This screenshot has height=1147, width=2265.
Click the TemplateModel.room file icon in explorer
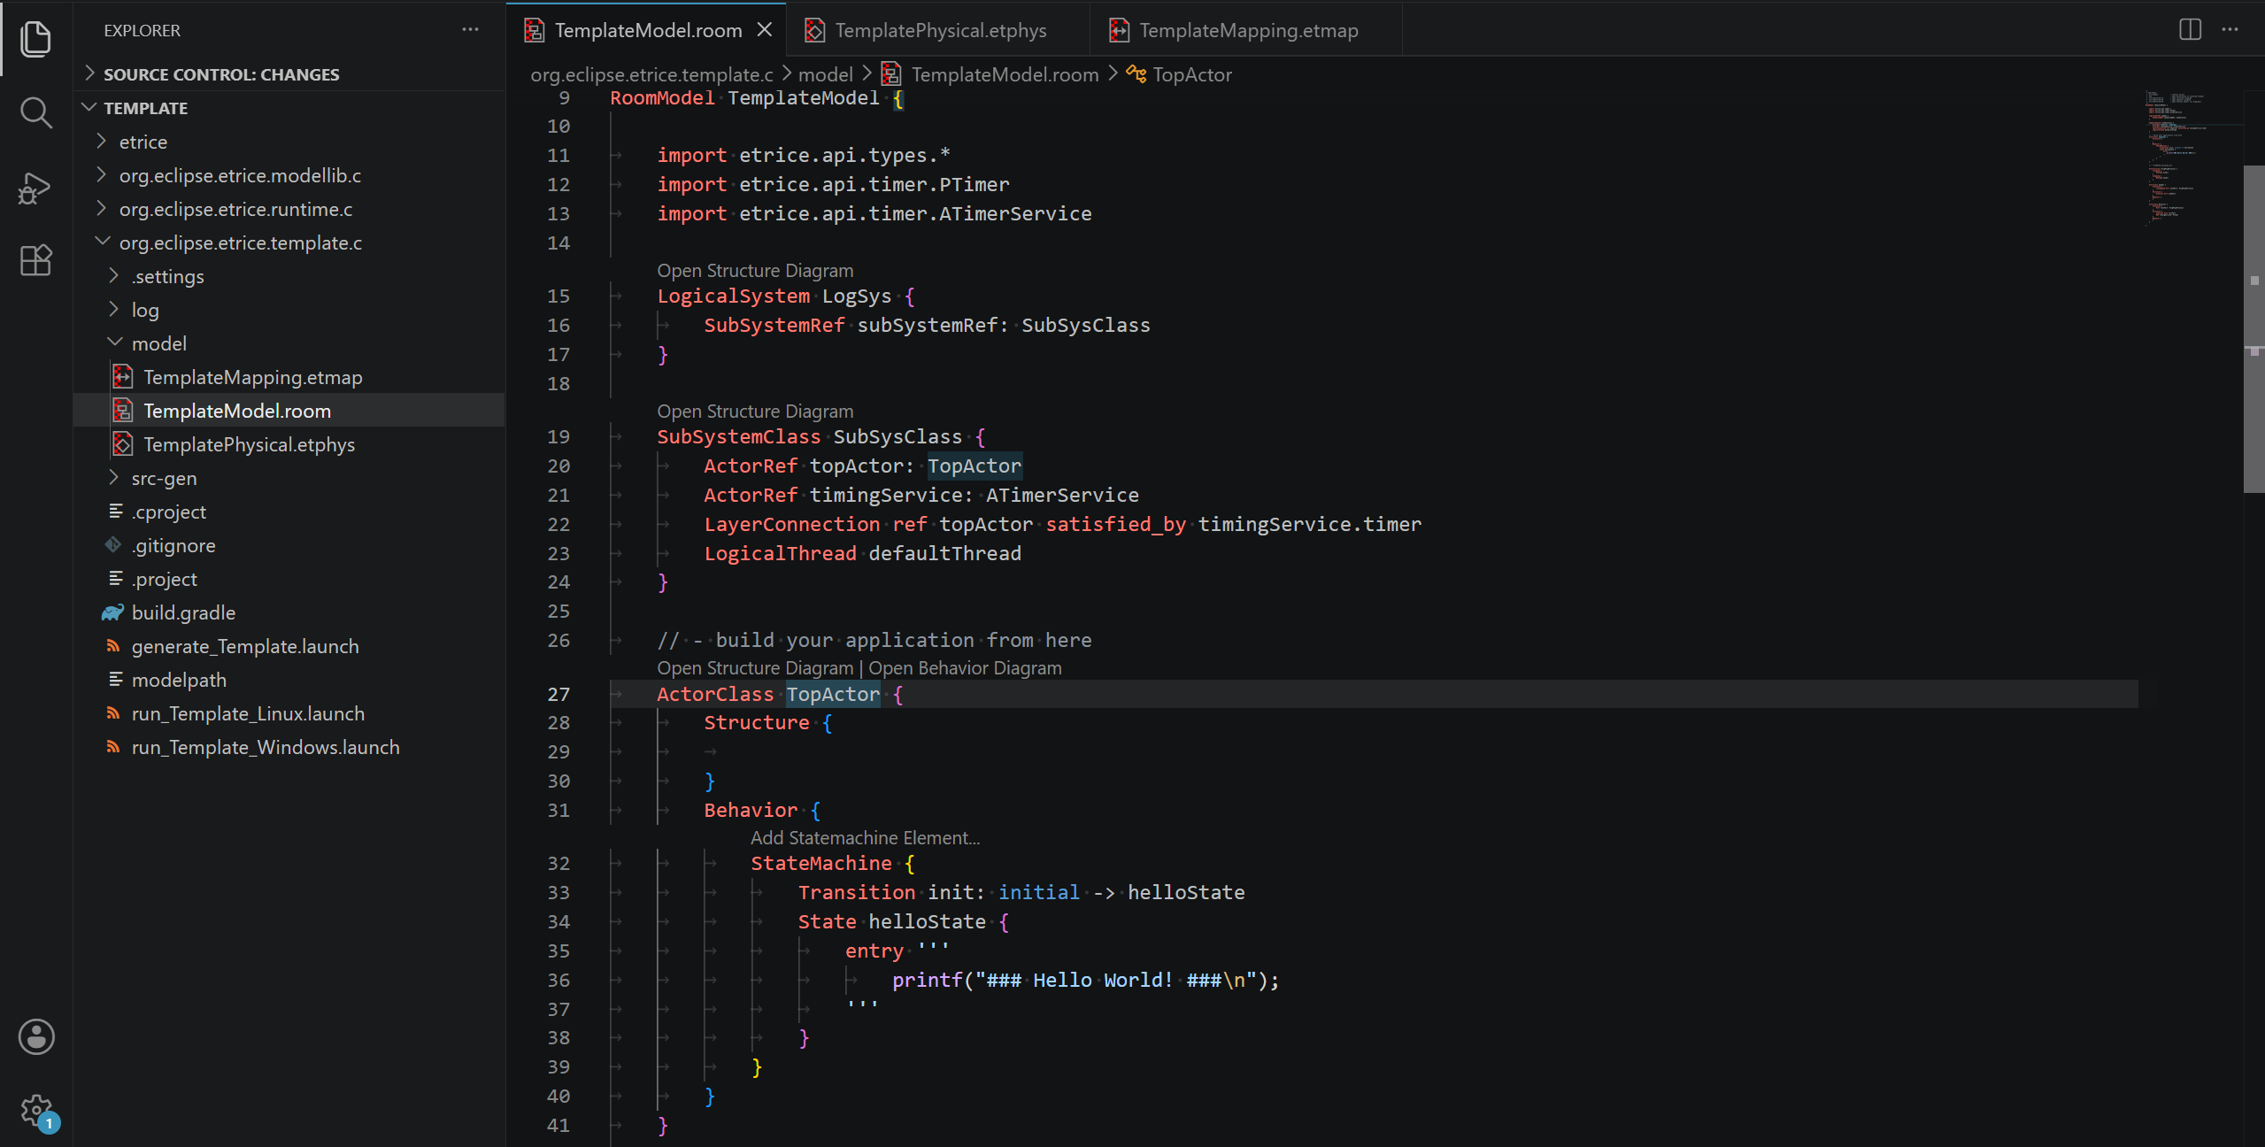123,411
